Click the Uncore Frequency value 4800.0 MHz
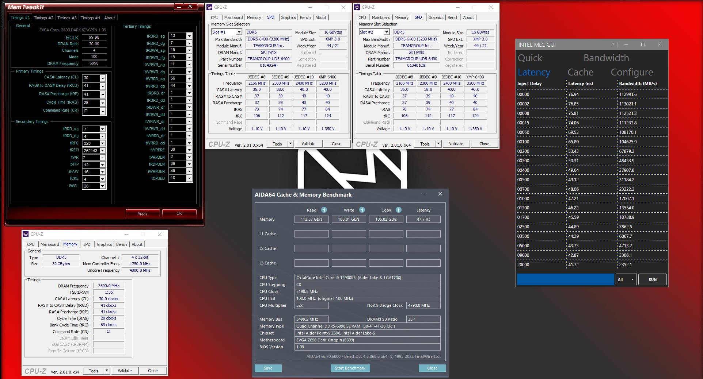Screen dimensions: 703x379 140,270
